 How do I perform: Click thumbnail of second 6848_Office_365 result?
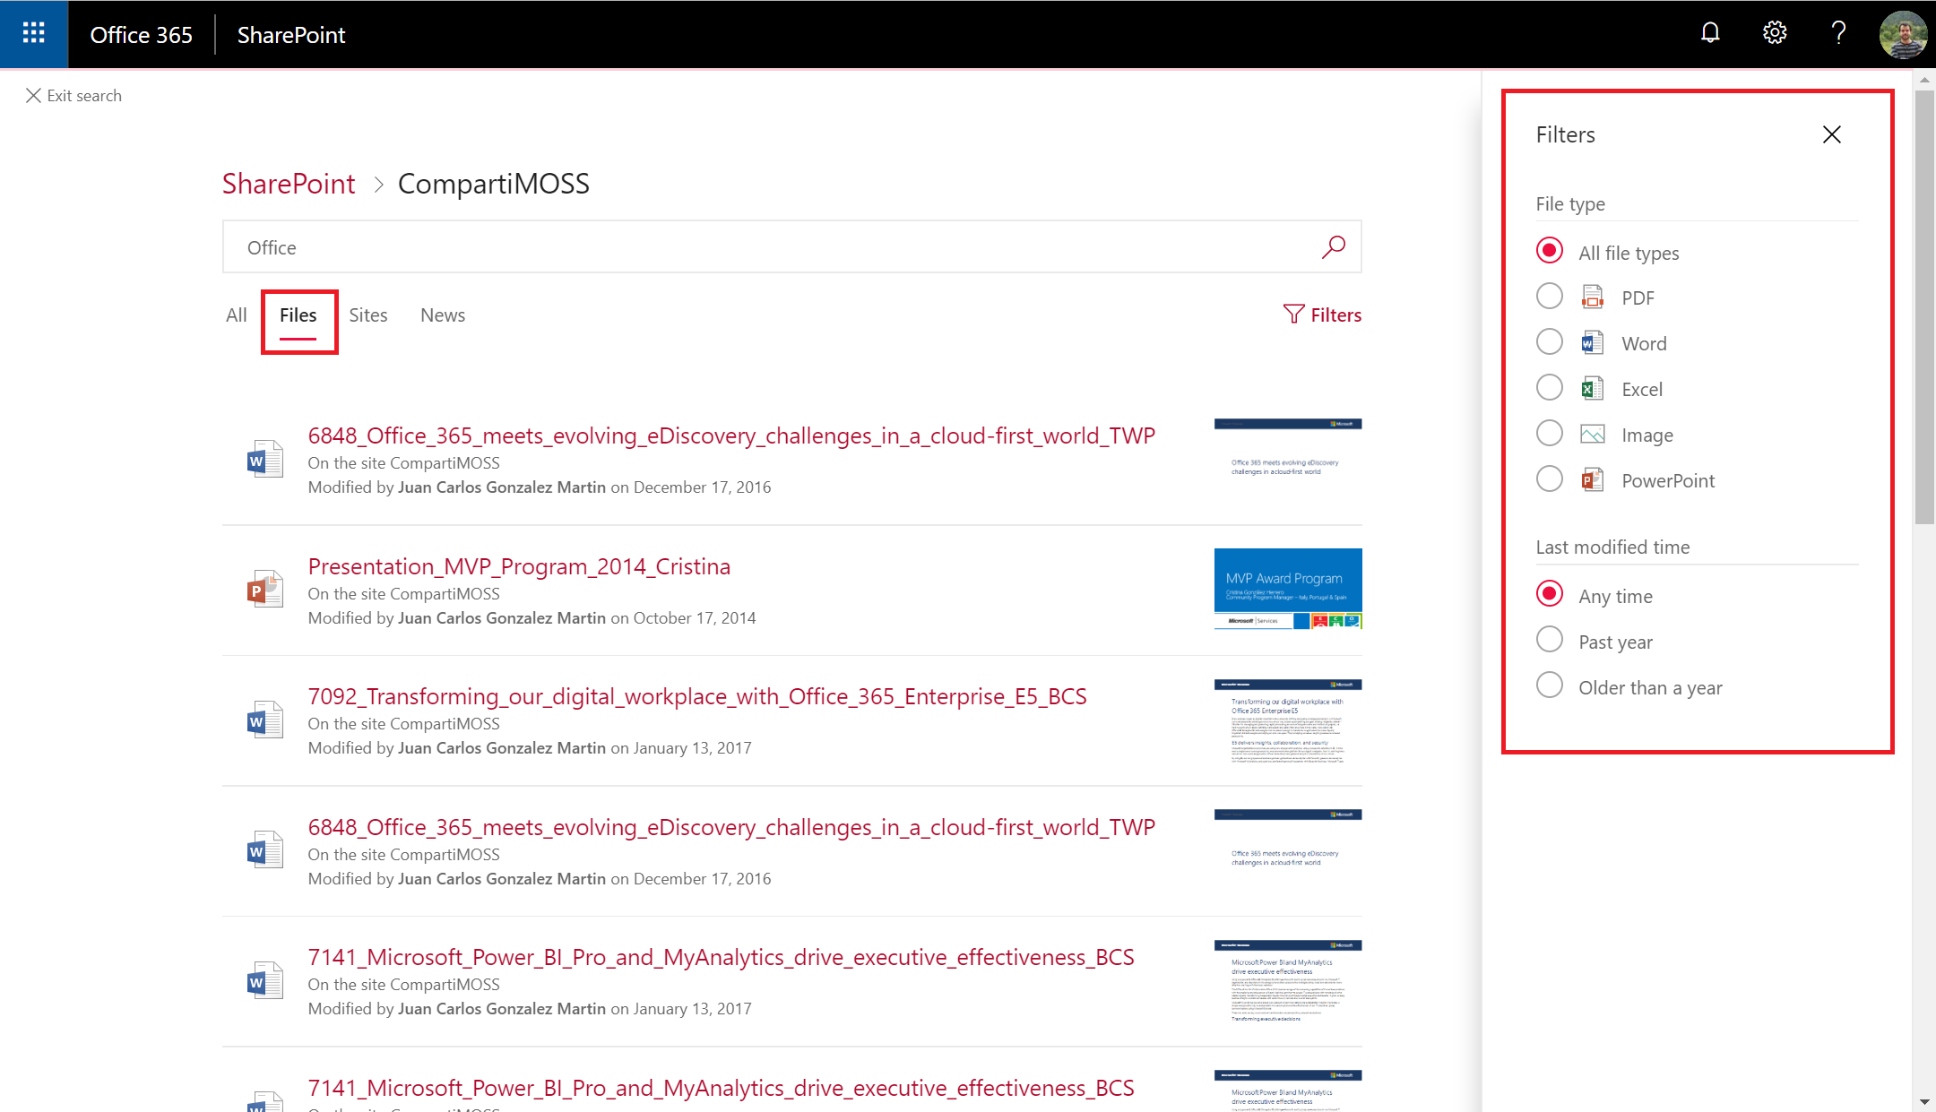1288,850
